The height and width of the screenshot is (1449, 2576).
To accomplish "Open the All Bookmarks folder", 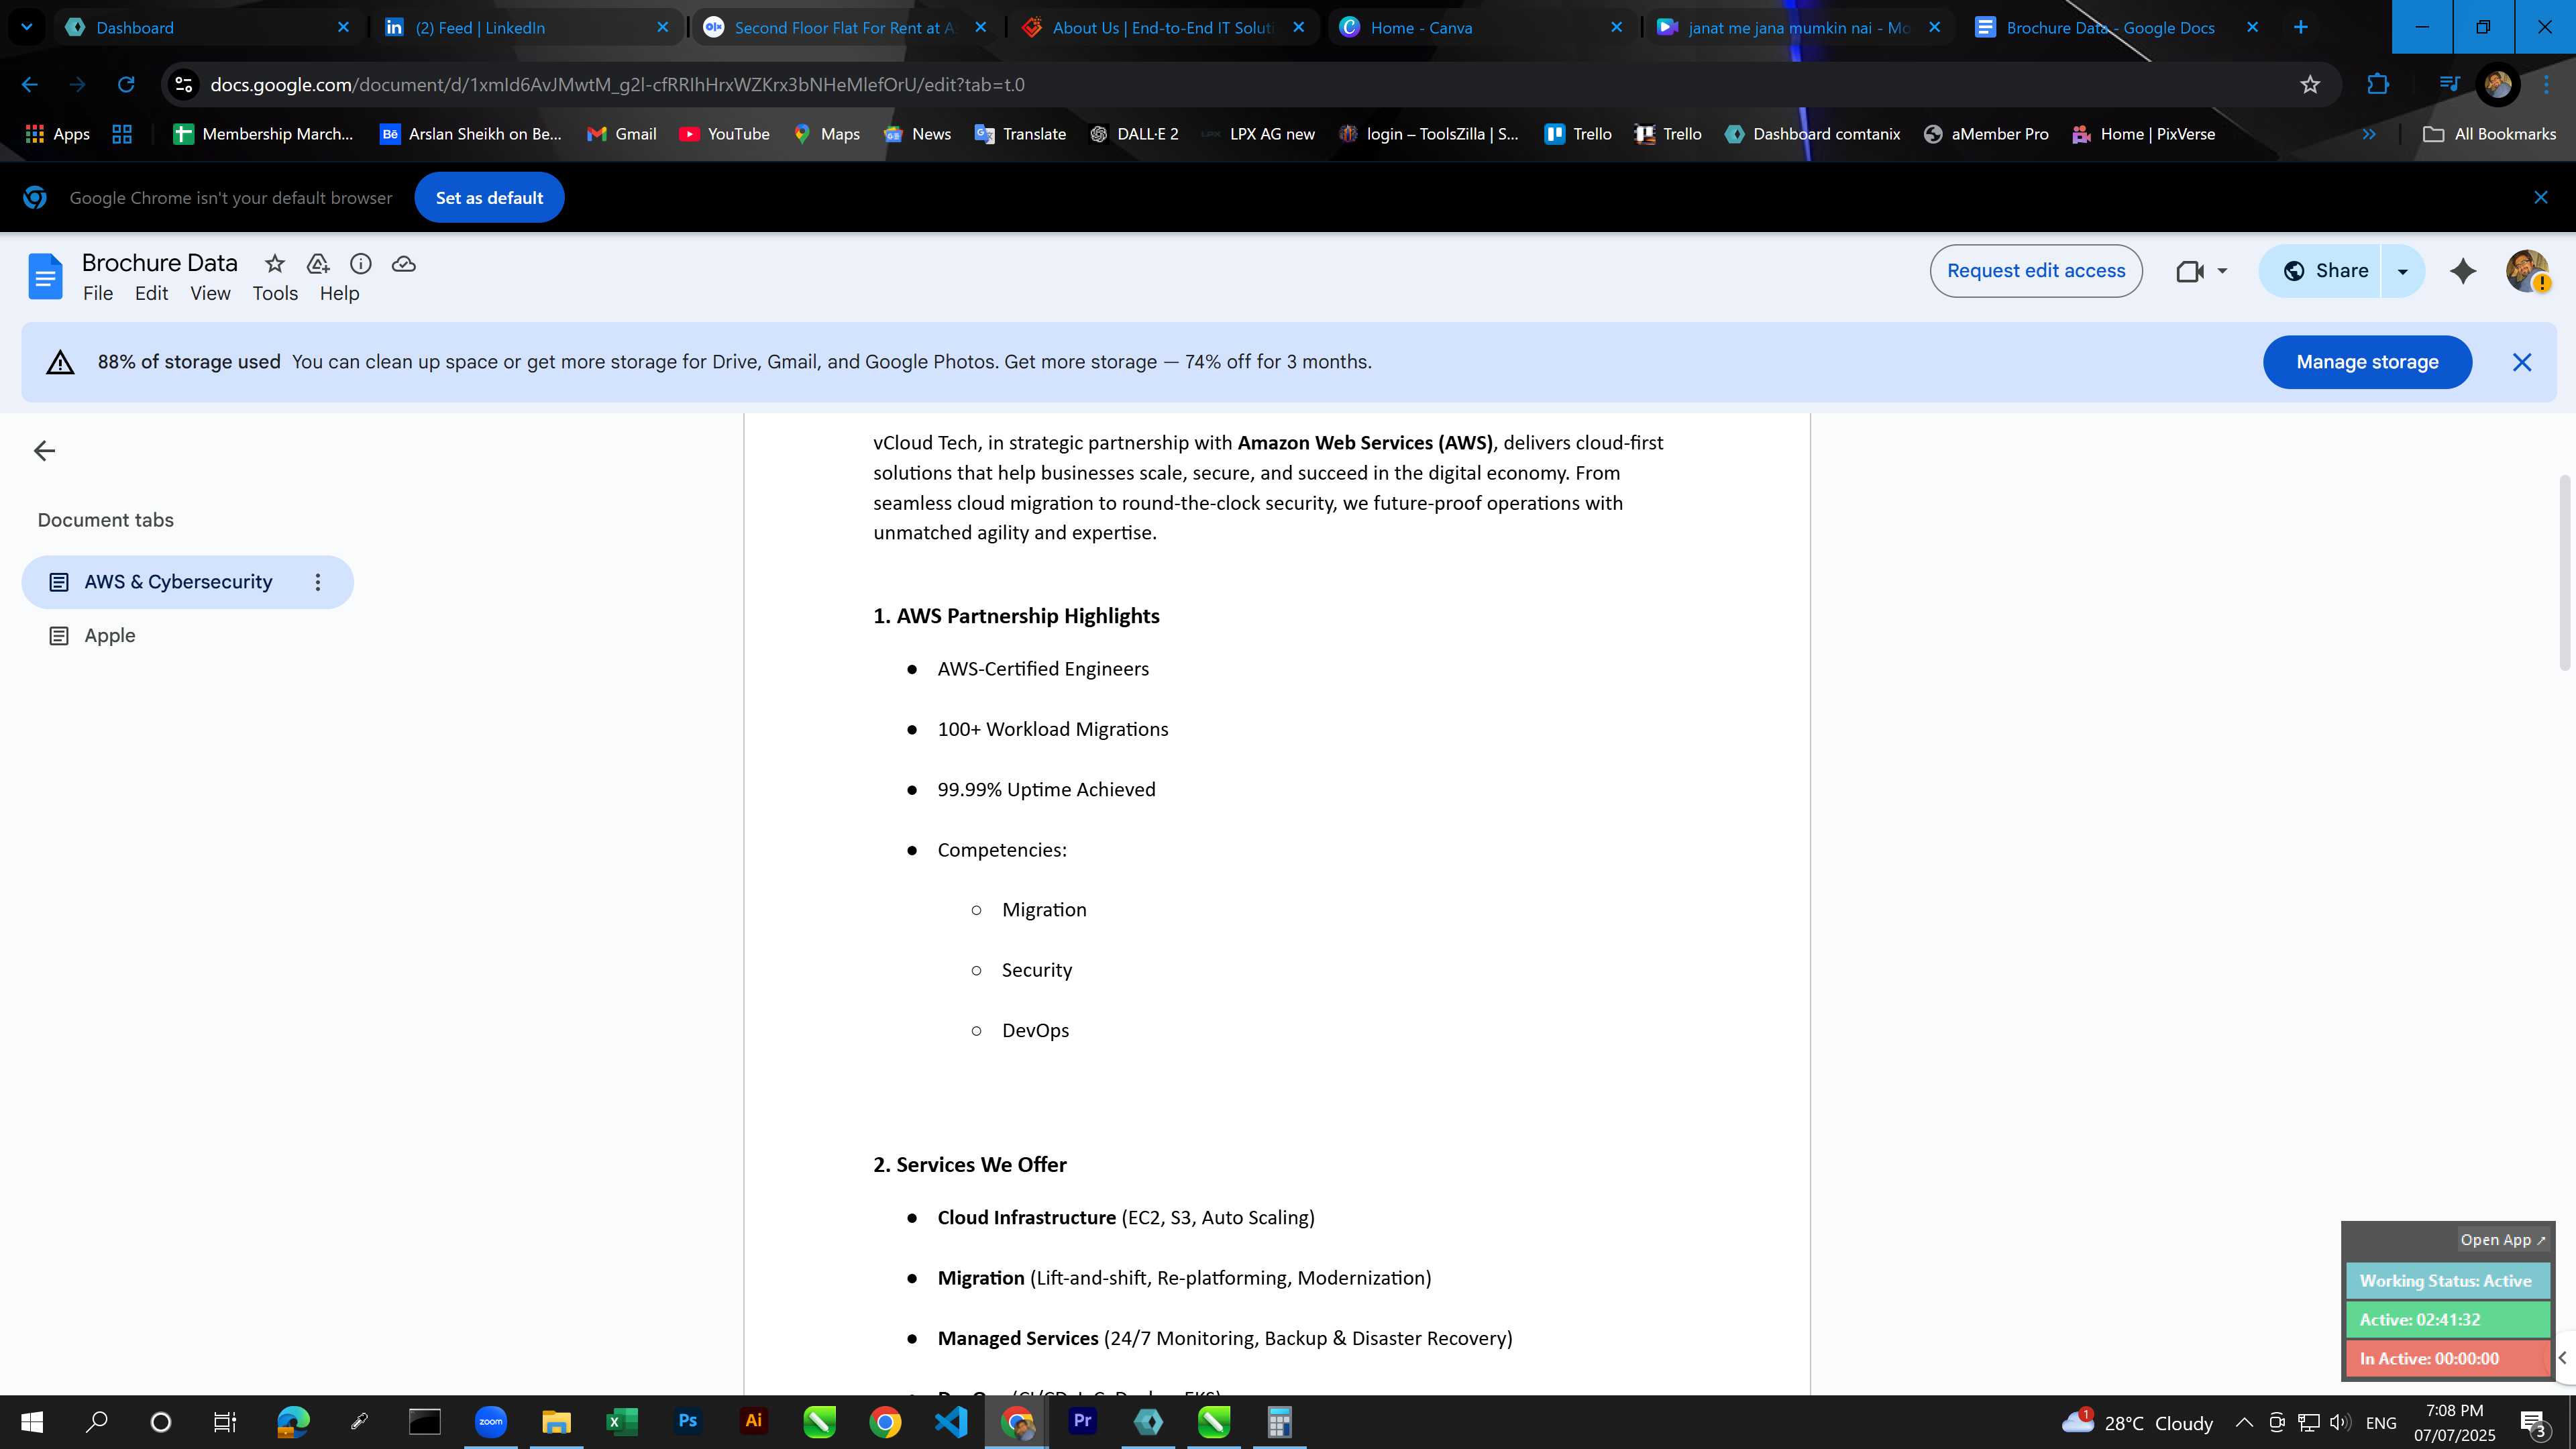I will pyautogui.click(x=2489, y=134).
